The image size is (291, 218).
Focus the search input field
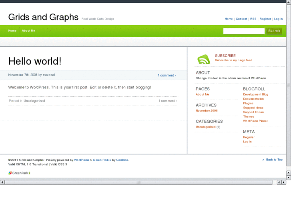pyautogui.click(x=244, y=31)
